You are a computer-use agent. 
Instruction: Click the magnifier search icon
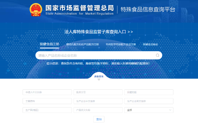158,55
